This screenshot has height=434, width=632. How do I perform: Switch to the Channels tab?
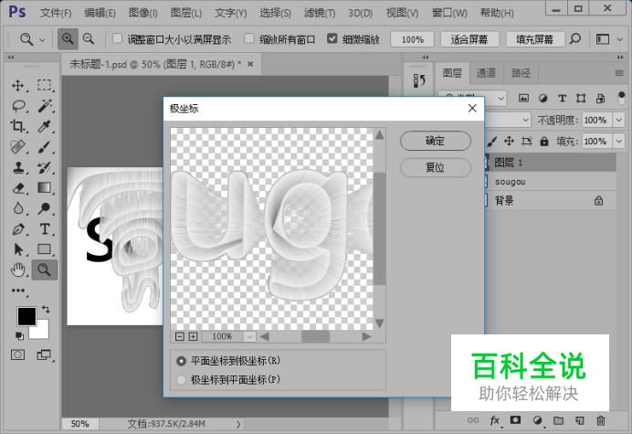point(486,73)
